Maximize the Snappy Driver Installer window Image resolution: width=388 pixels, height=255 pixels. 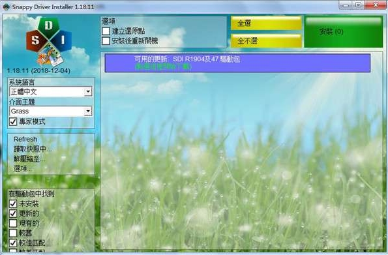pos(358,5)
